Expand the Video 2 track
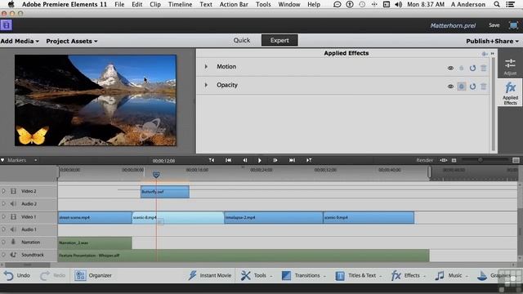Screen dimensions: 523x294 point(3,191)
